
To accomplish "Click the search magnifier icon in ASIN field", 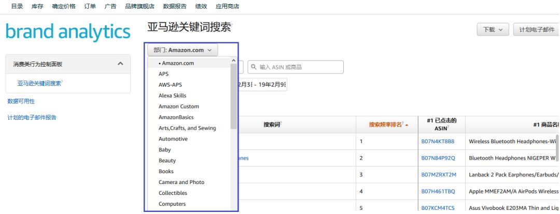I will (x=254, y=67).
